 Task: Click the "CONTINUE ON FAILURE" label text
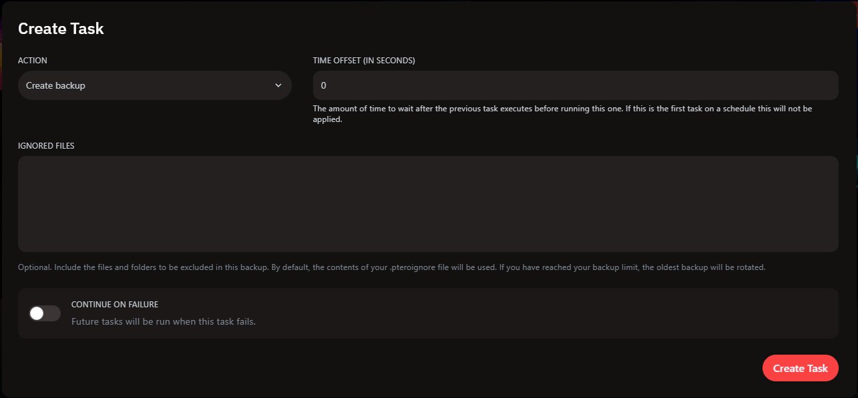click(115, 304)
